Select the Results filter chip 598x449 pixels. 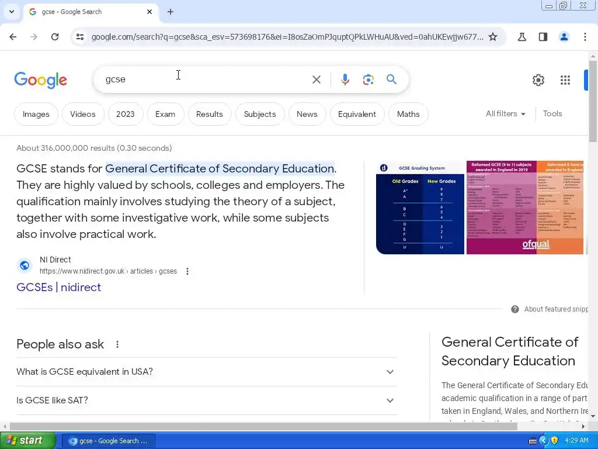point(210,114)
